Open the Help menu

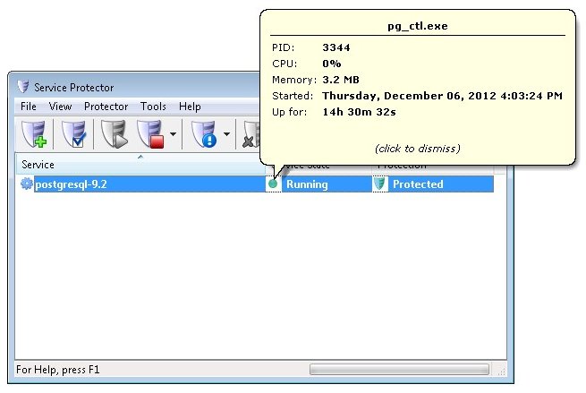(x=190, y=107)
